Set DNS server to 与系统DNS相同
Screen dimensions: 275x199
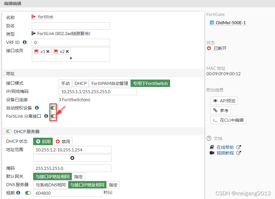(x=51, y=185)
